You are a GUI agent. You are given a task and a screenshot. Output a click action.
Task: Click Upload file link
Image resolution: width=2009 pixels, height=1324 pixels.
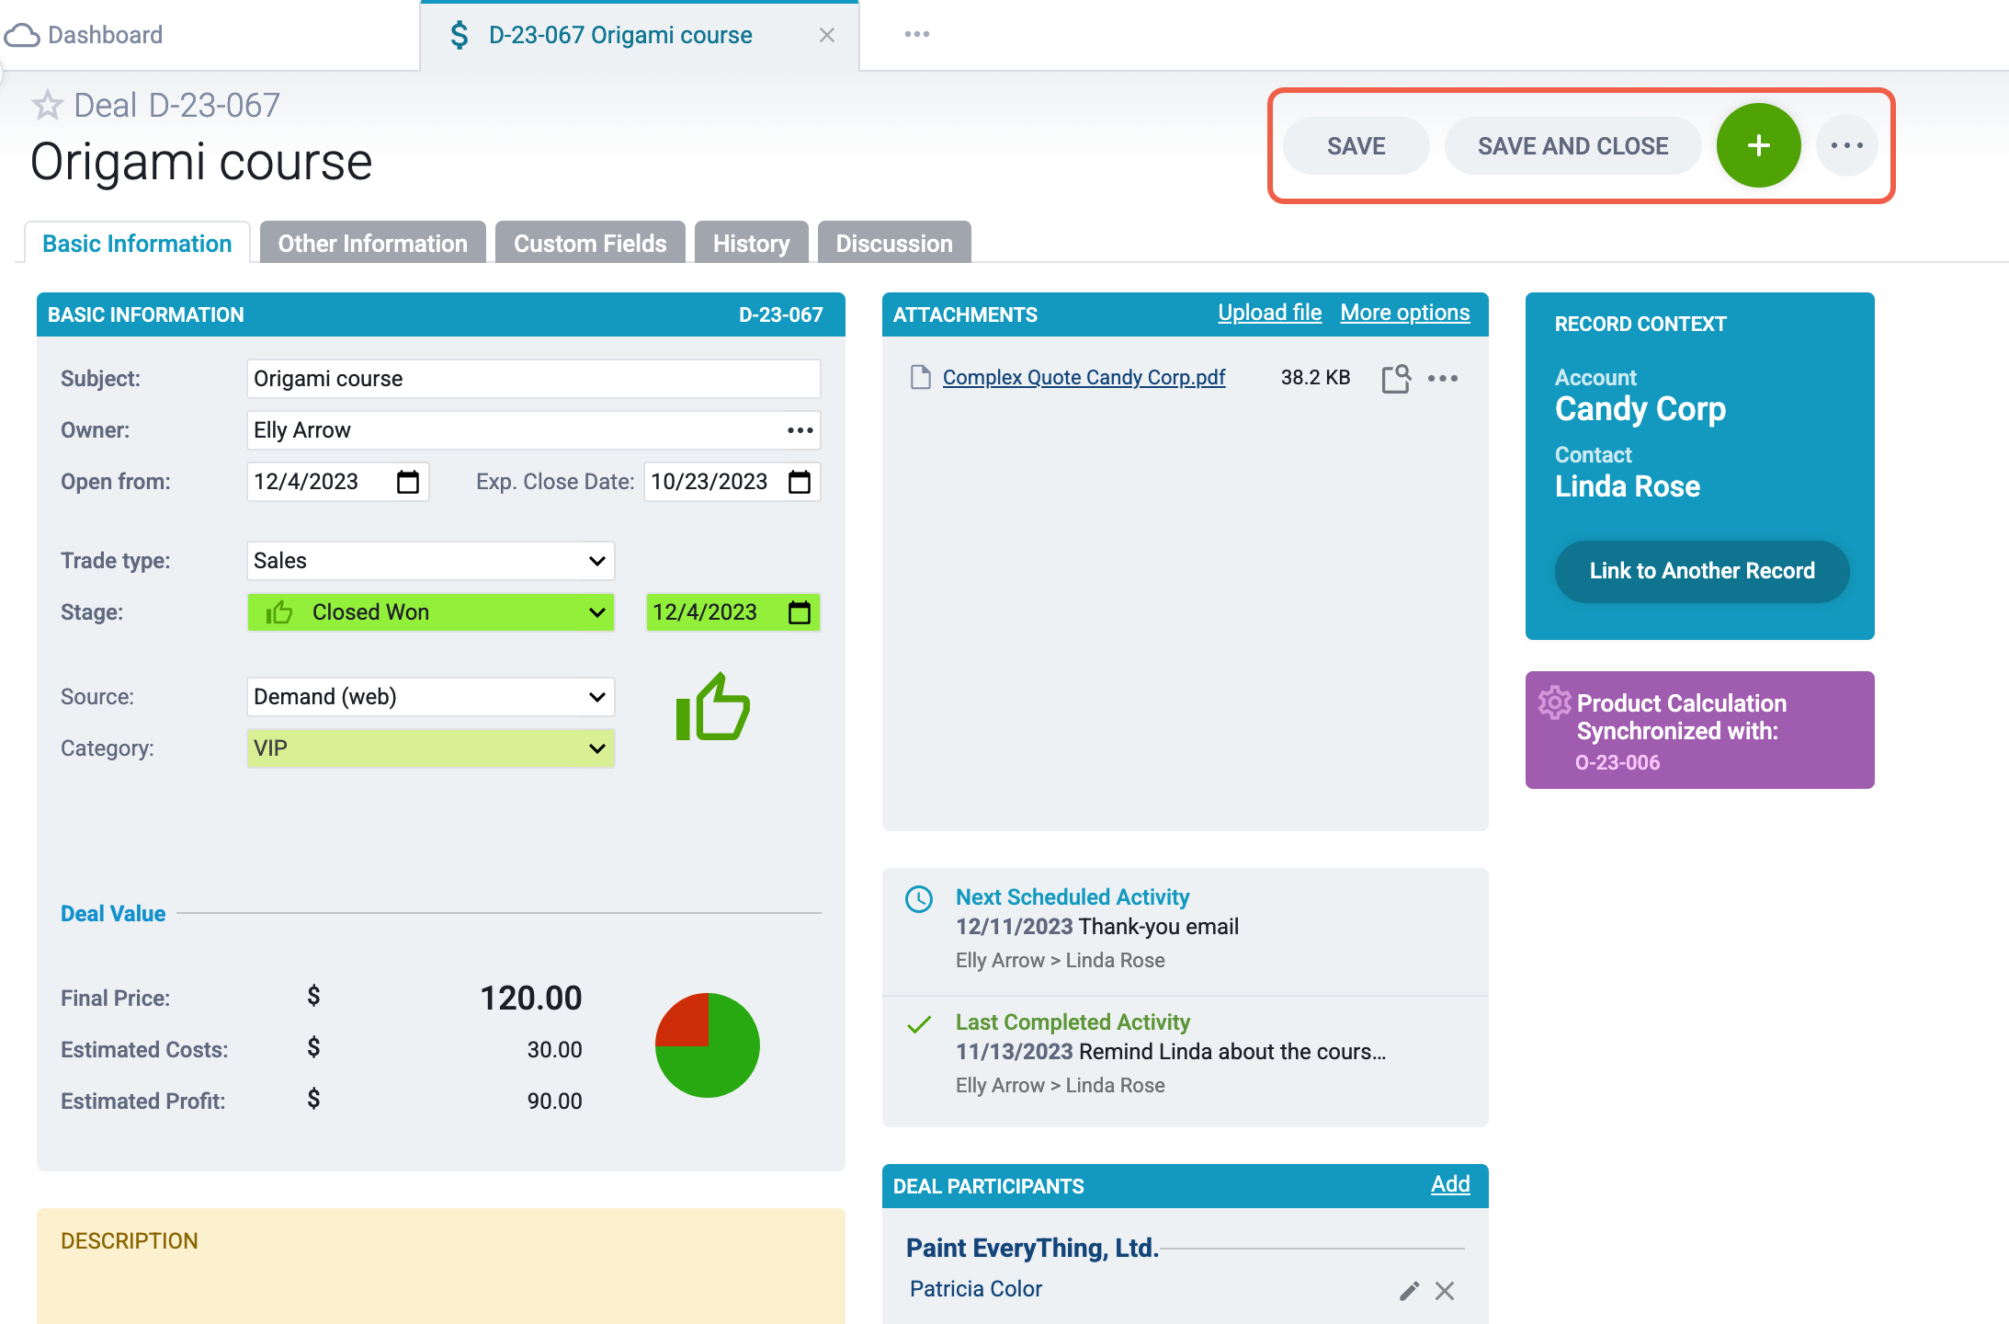(1270, 313)
